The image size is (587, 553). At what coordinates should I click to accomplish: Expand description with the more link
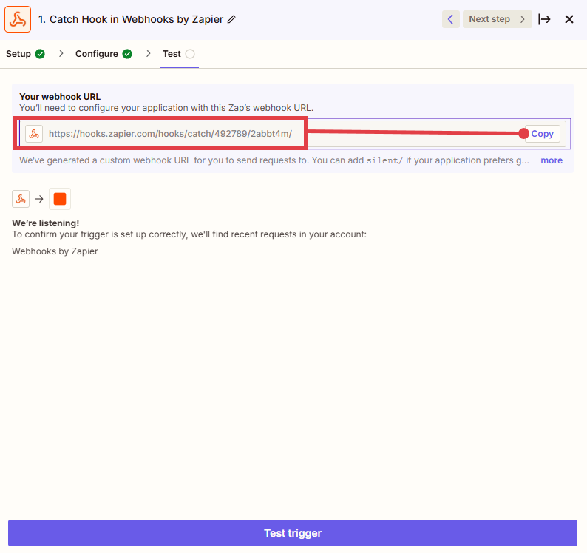coord(551,160)
